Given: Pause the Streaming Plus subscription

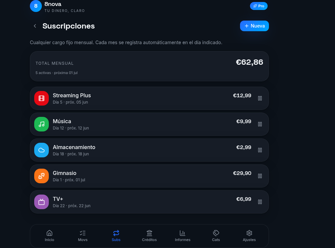Looking at the screenshot, I should coord(260,98).
